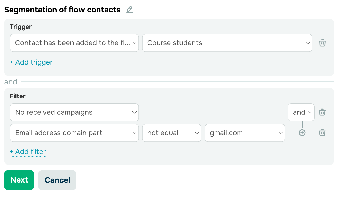Open the 'Contact has been added' trigger dropdown

(74, 43)
